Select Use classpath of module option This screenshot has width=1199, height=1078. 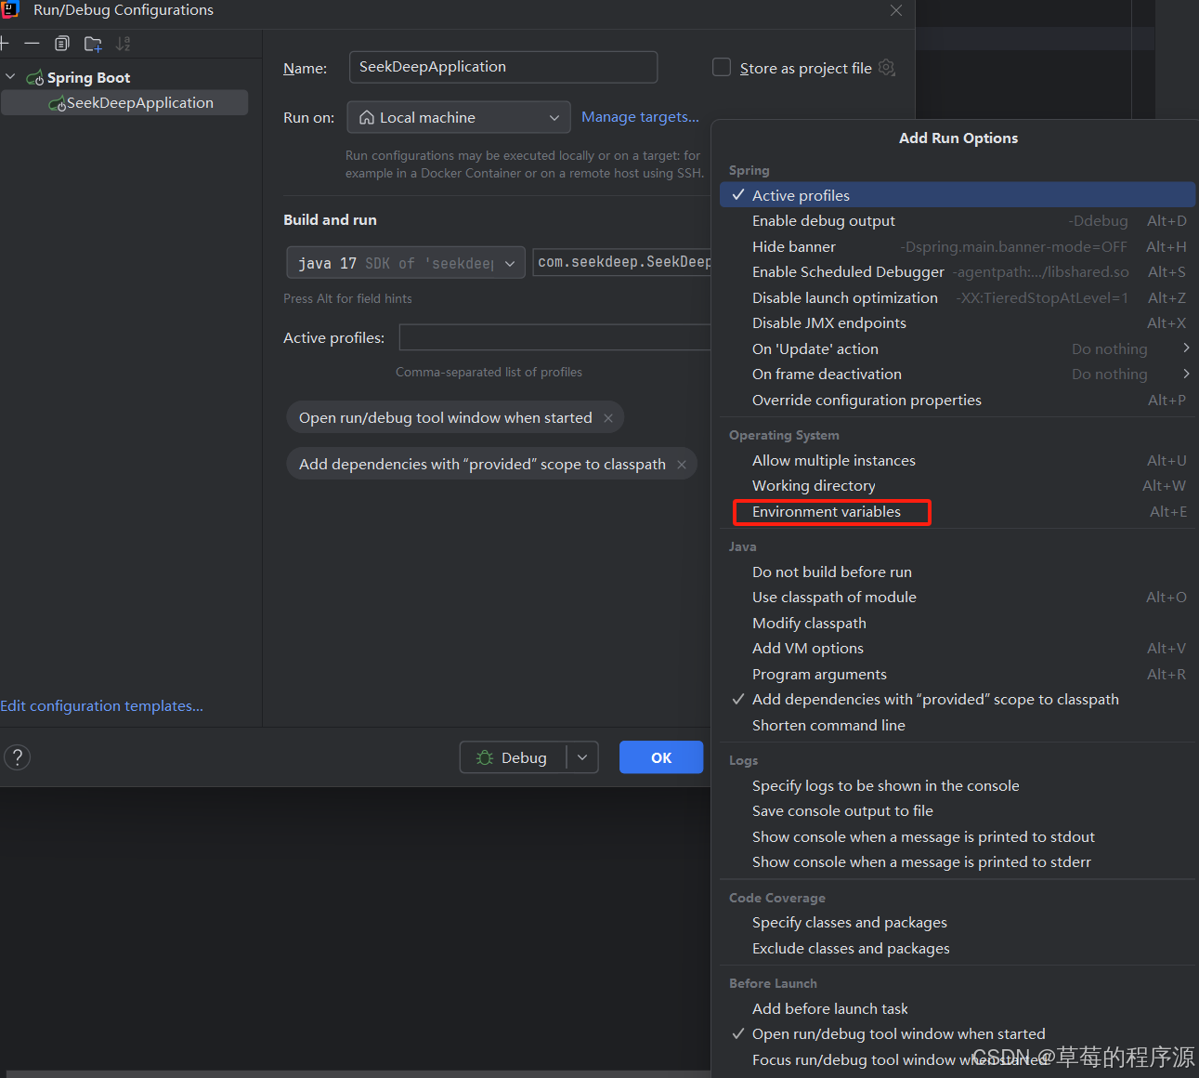click(958, 598)
